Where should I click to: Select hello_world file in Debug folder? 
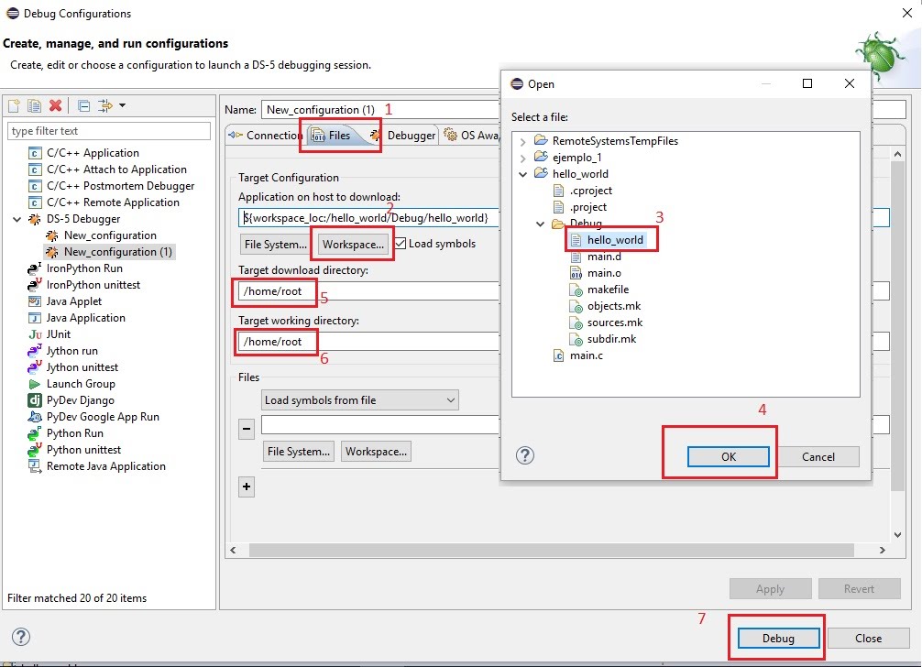click(x=615, y=240)
